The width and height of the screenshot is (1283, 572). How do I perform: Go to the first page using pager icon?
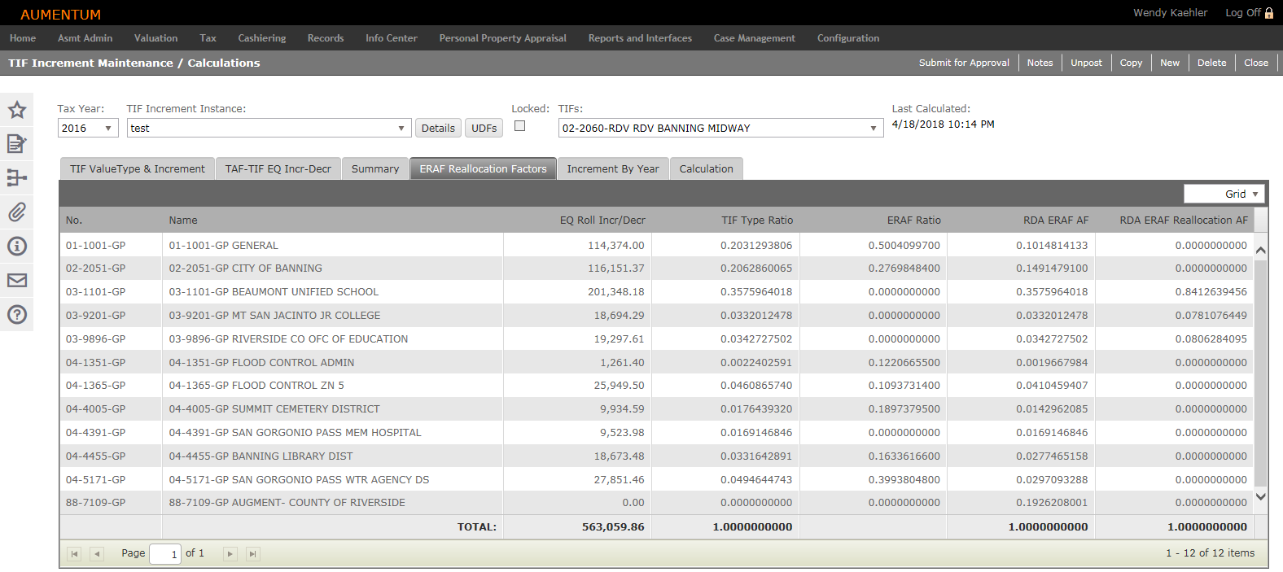(x=74, y=554)
